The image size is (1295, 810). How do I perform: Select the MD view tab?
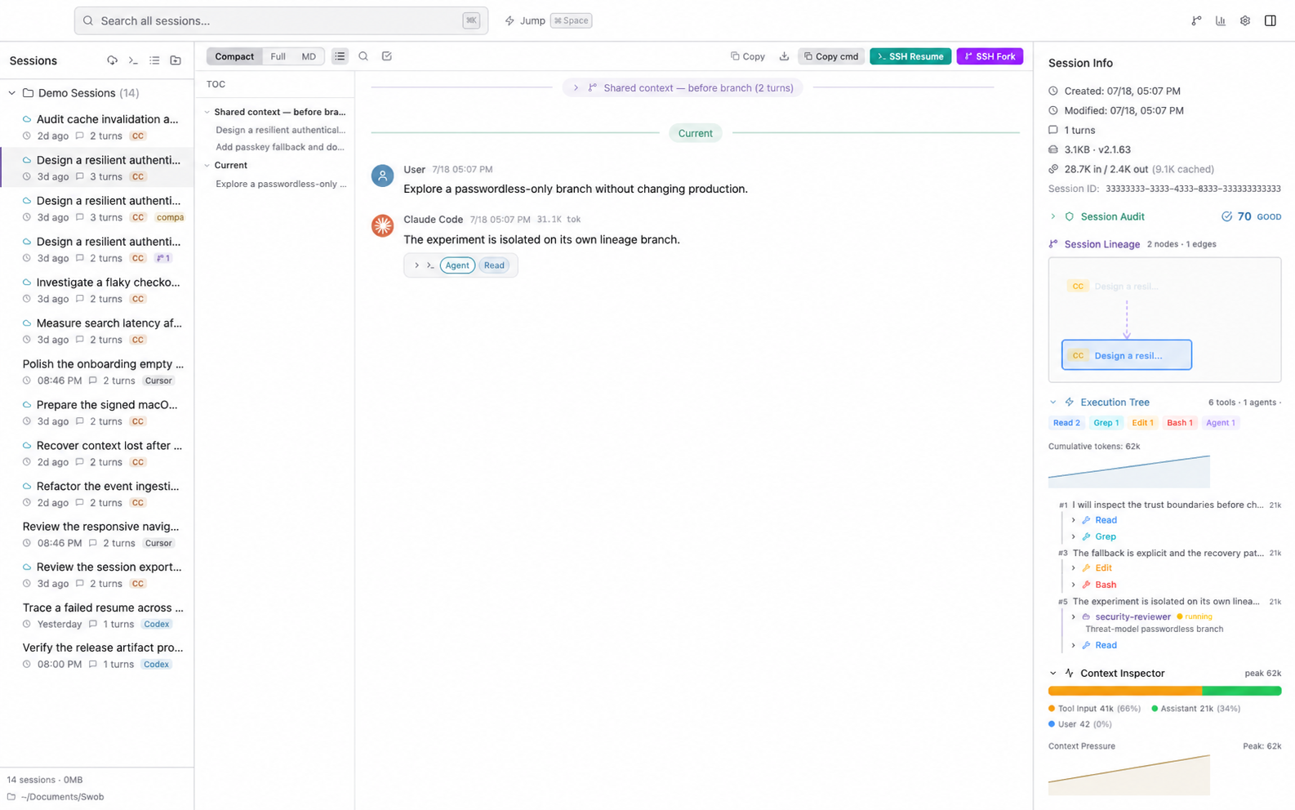coord(309,56)
